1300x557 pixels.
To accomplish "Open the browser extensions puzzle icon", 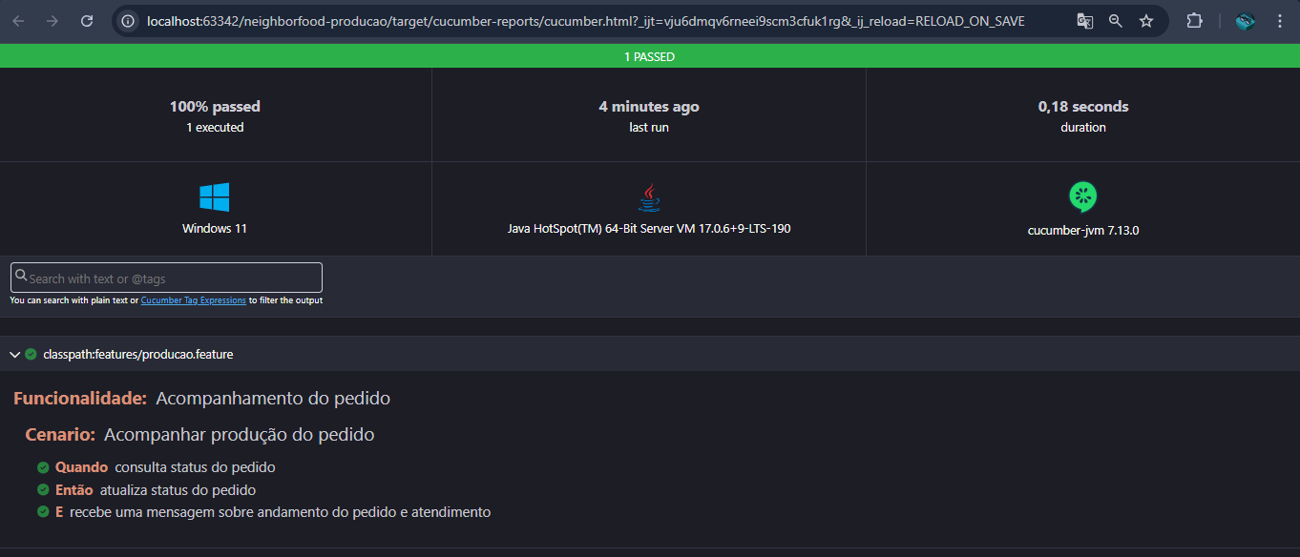I will tap(1194, 21).
